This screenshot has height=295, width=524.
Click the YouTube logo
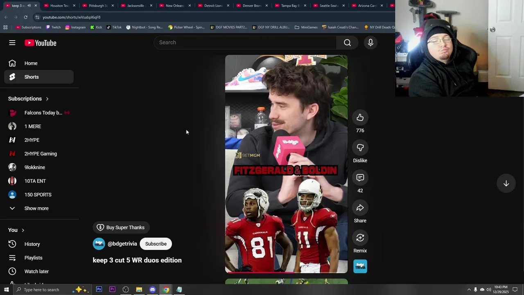click(x=40, y=43)
